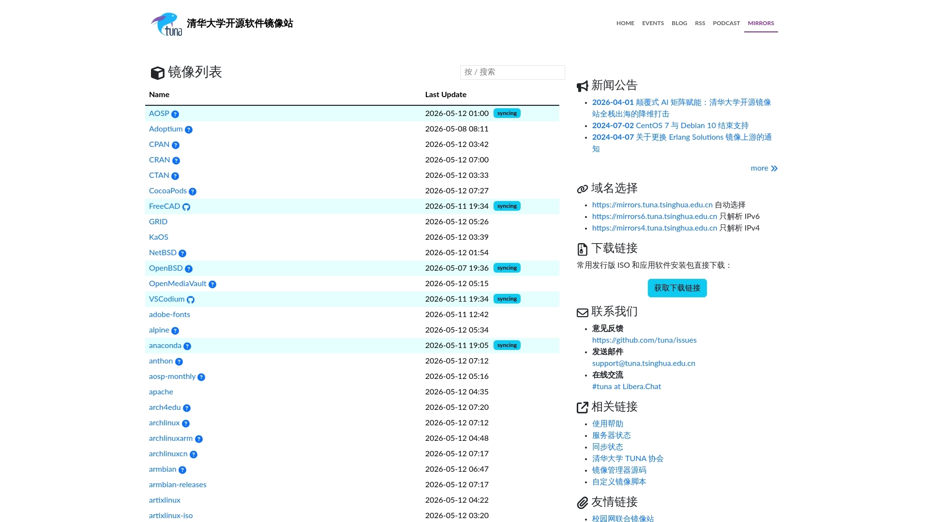Click archlinuxcn help question icon

point(194,454)
